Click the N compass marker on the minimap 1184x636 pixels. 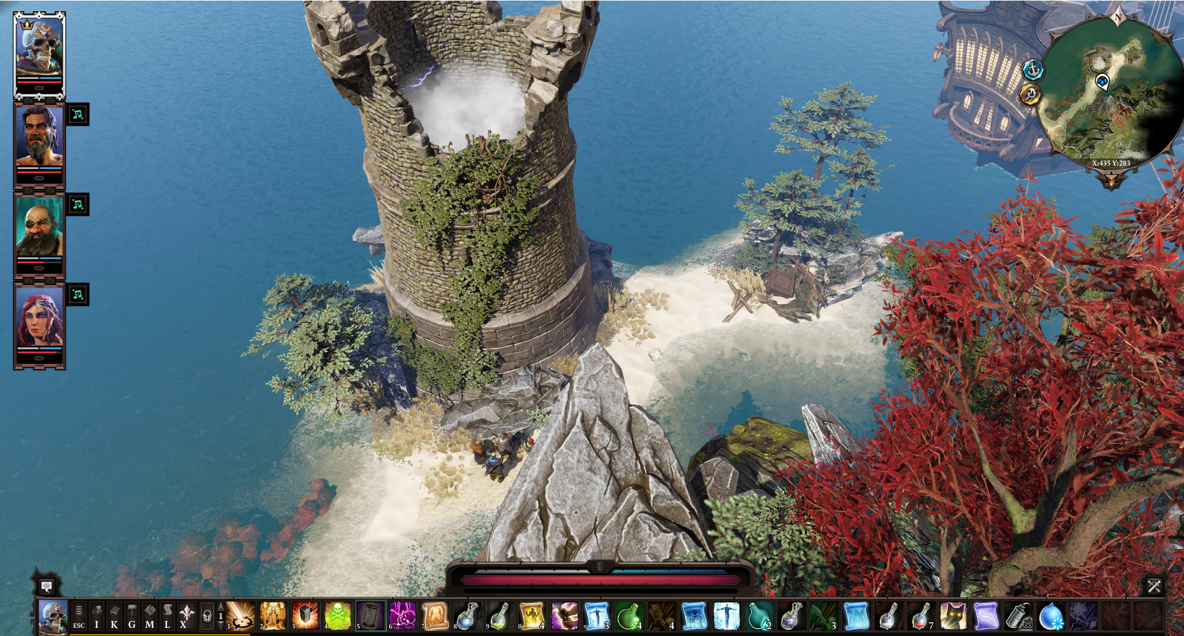pyautogui.click(x=1117, y=18)
